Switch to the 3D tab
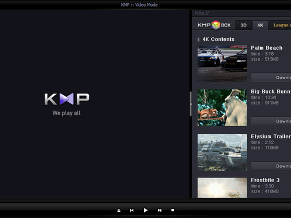 [243, 25]
